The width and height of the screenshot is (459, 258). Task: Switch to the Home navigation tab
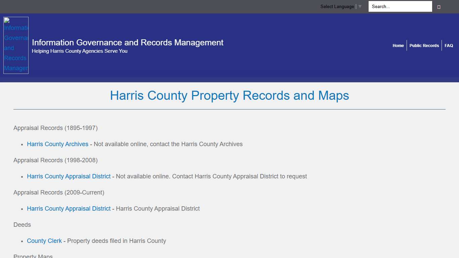pyautogui.click(x=398, y=45)
